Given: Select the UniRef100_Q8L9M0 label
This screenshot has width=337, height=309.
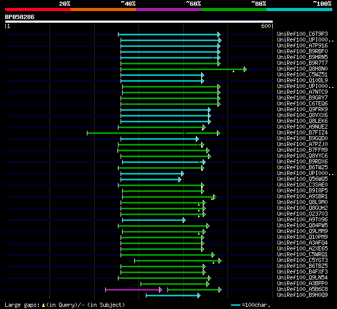Looking at the screenshot, I should point(302,202).
